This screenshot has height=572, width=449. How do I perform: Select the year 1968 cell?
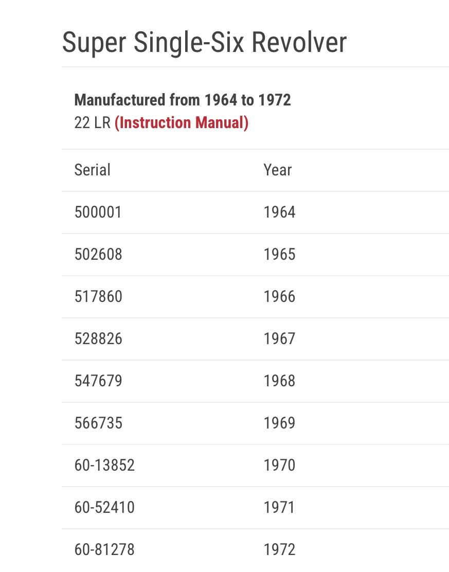tap(279, 381)
